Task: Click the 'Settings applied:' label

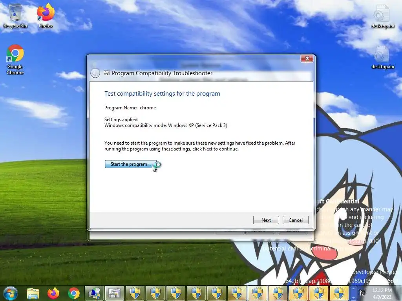Action: (x=121, y=120)
